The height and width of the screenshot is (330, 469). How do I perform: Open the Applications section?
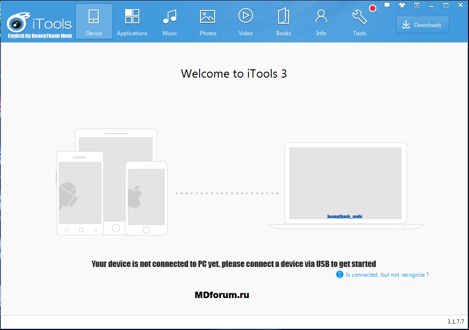click(x=132, y=21)
